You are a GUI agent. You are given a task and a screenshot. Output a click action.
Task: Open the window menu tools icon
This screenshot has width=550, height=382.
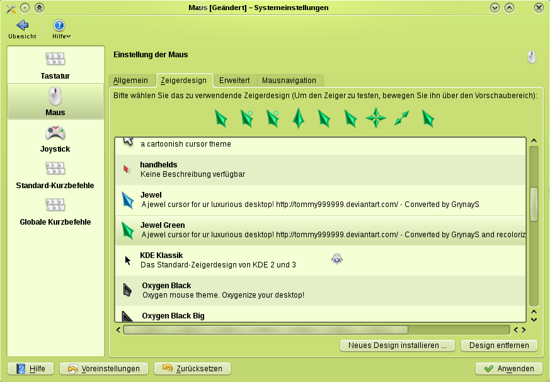11,8
